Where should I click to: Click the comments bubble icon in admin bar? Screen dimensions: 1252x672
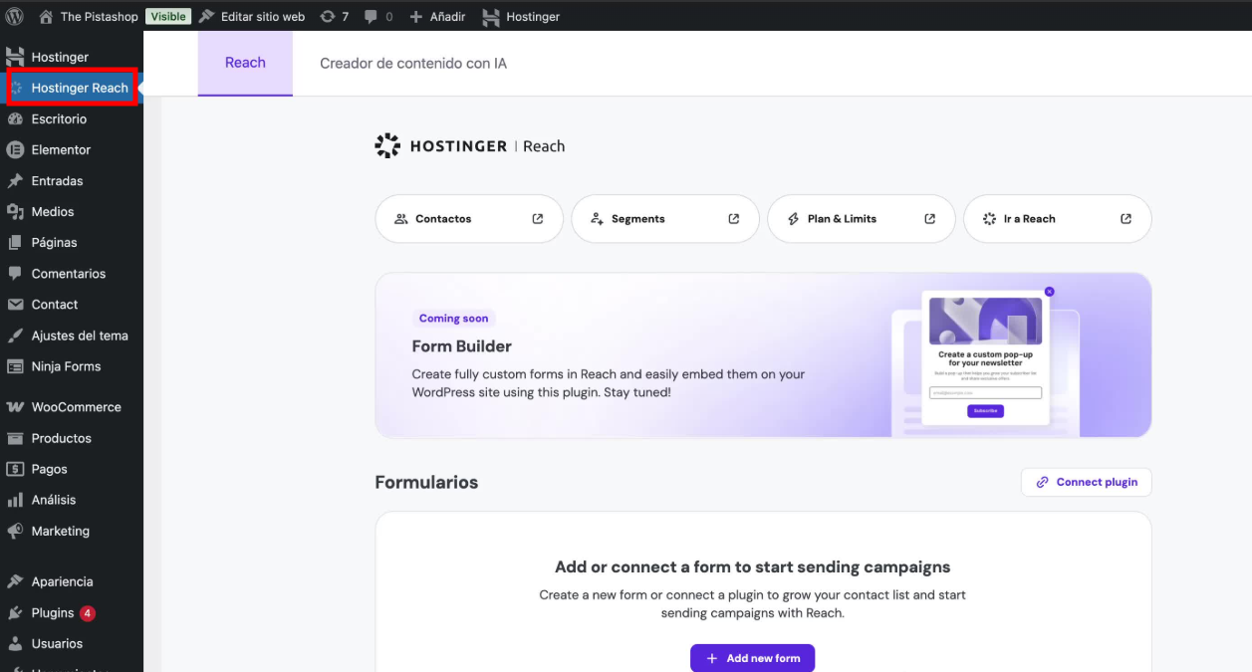click(371, 17)
